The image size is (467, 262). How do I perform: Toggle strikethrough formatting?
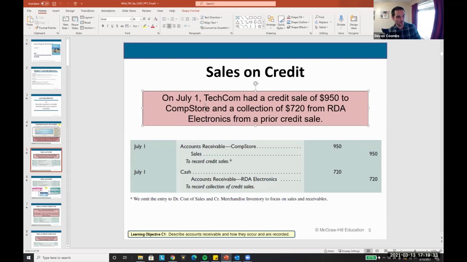[x=121, y=26]
